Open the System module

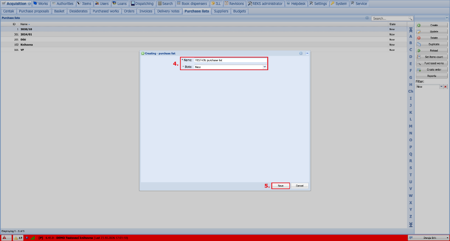point(339,4)
